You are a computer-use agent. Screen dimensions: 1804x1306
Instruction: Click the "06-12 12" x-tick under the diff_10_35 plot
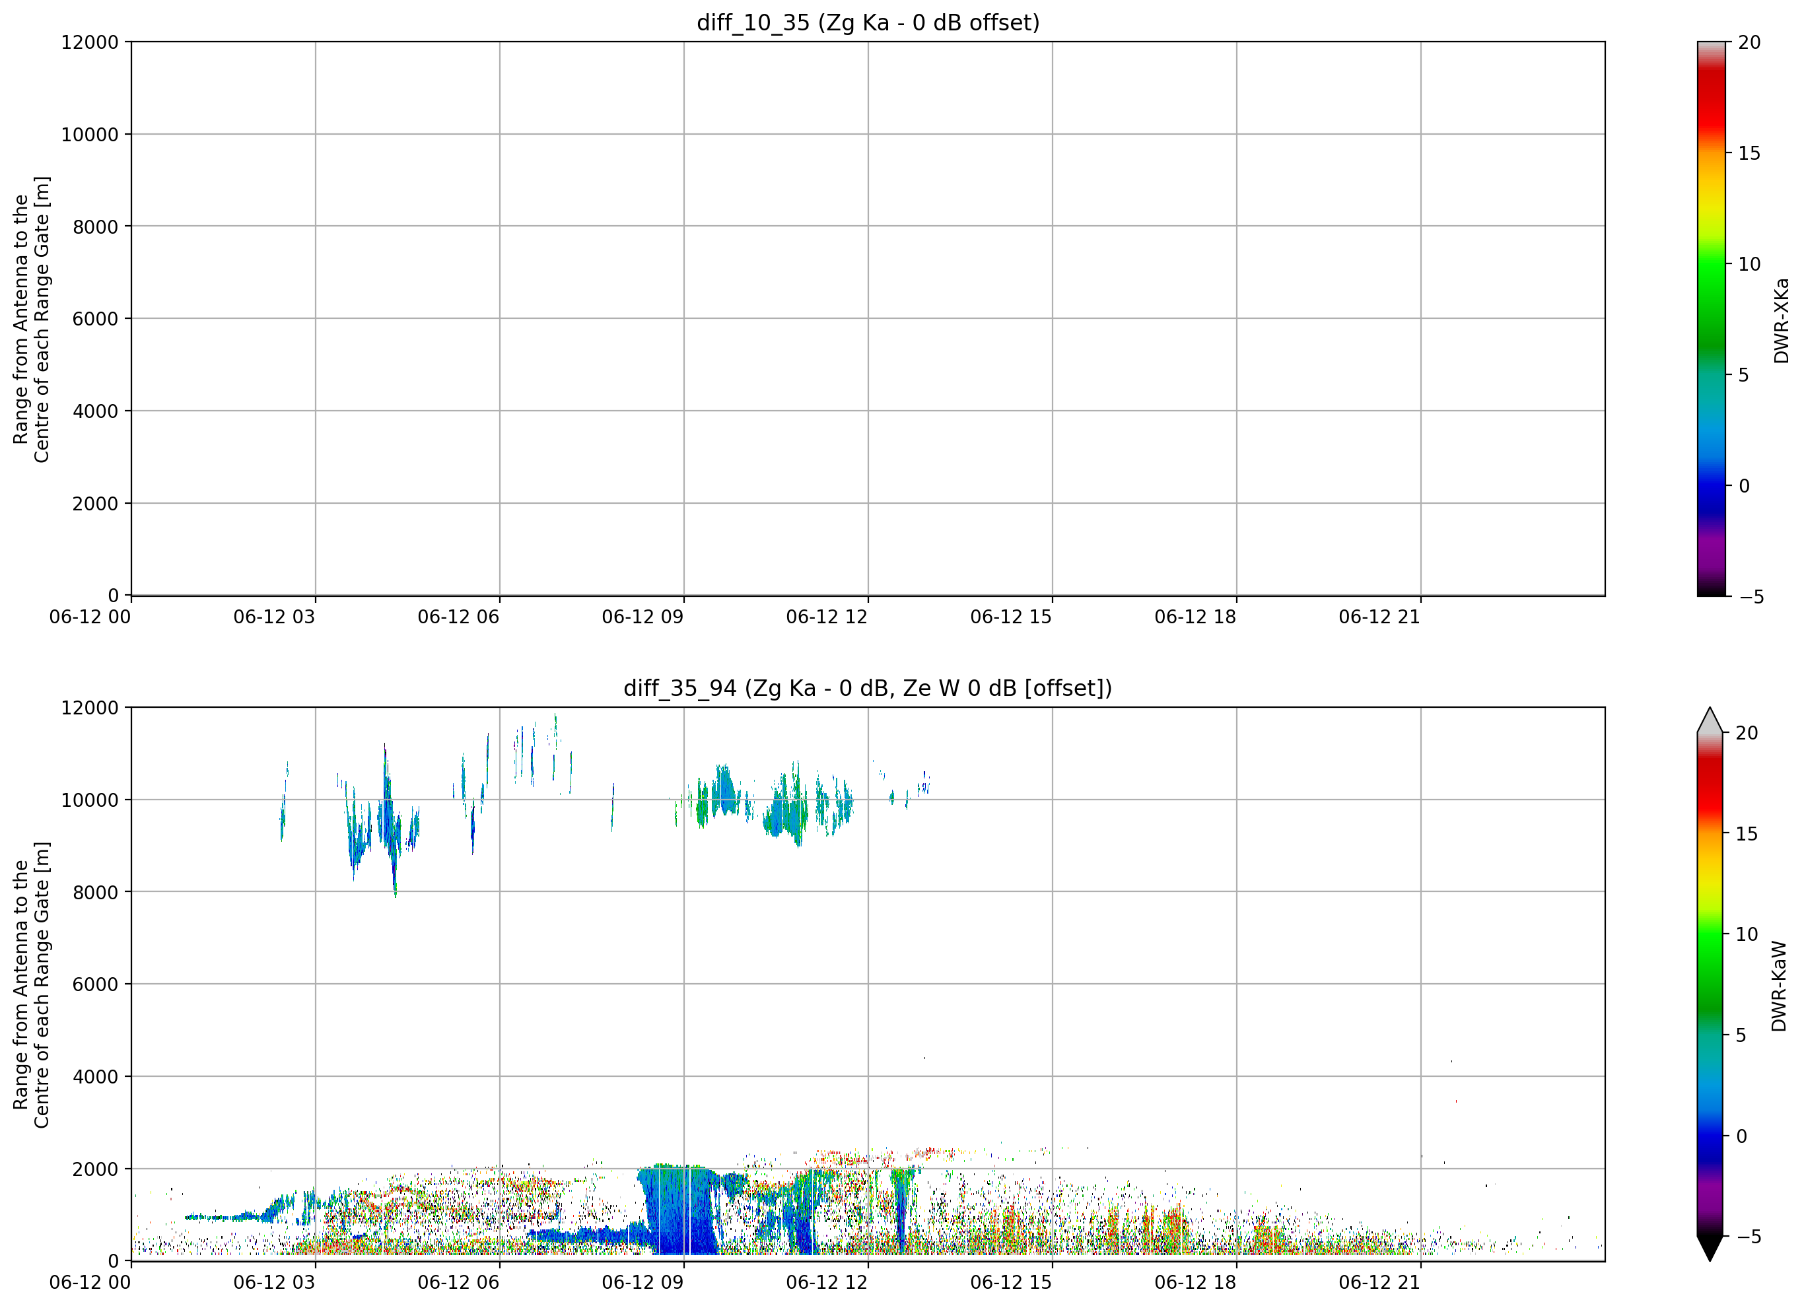[x=827, y=617]
